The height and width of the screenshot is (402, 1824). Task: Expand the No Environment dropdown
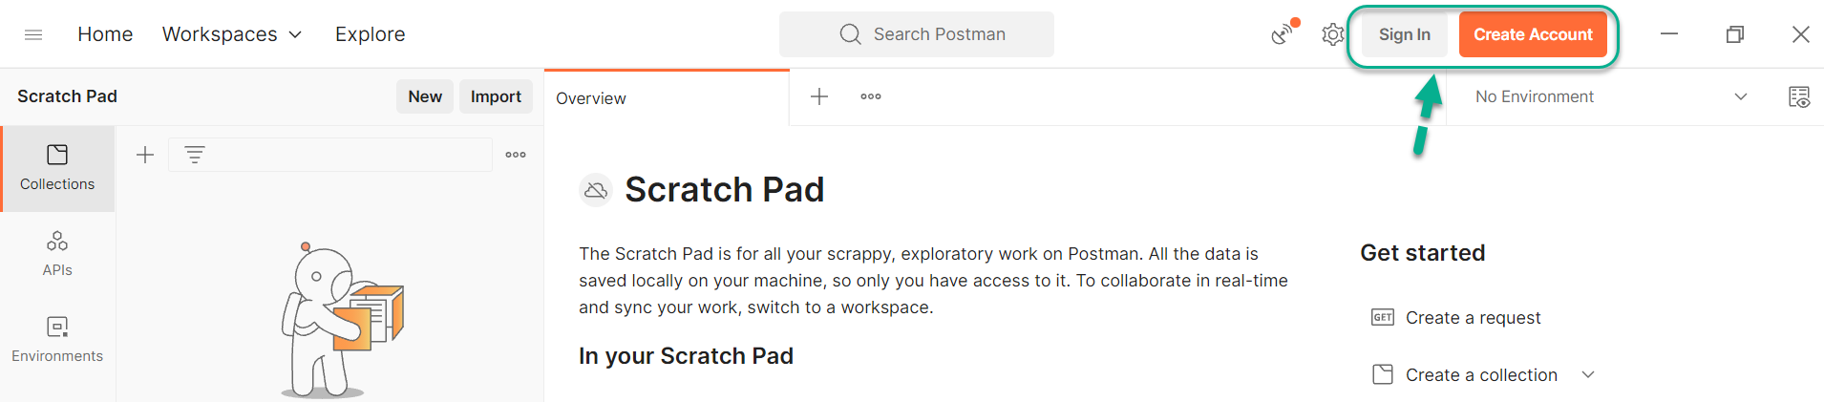(x=1612, y=96)
